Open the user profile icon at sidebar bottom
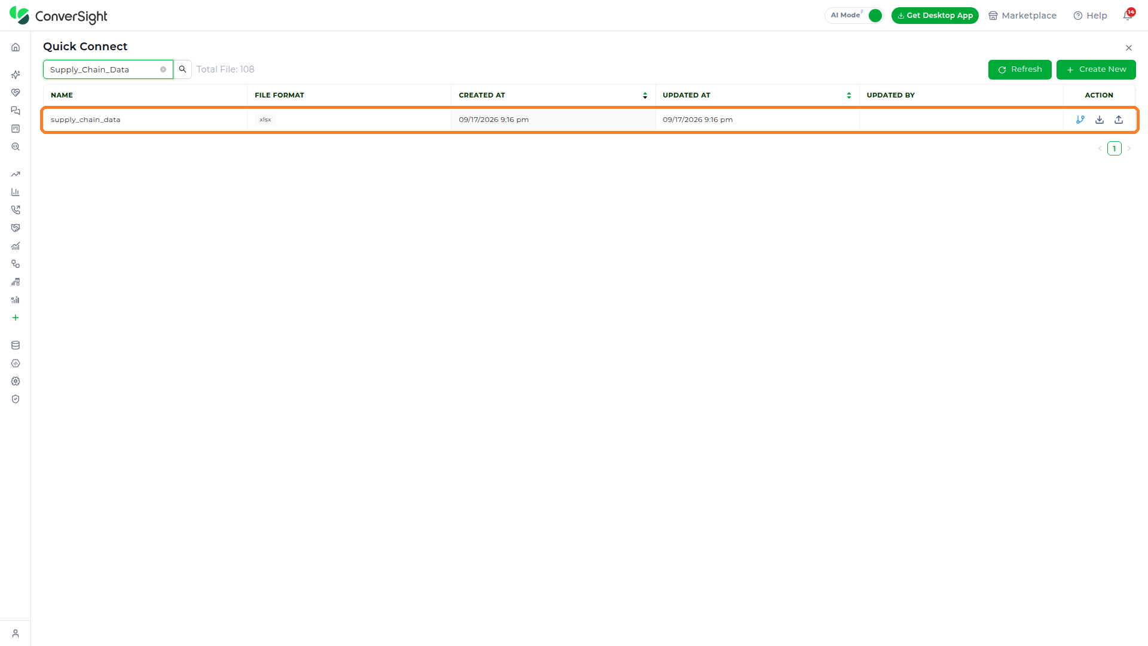This screenshot has height=646, width=1148. coord(16,633)
